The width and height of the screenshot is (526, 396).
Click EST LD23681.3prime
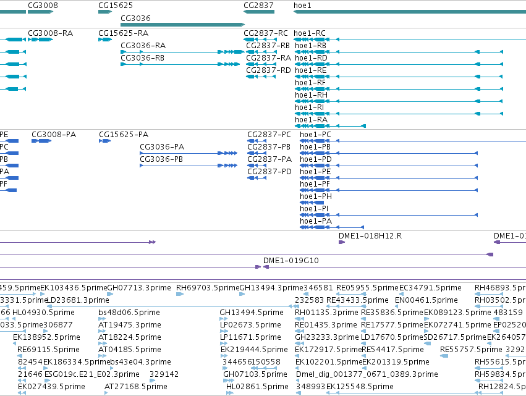point(169,306)
